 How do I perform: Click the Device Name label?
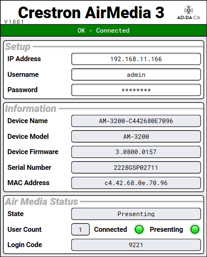(28, 121)
